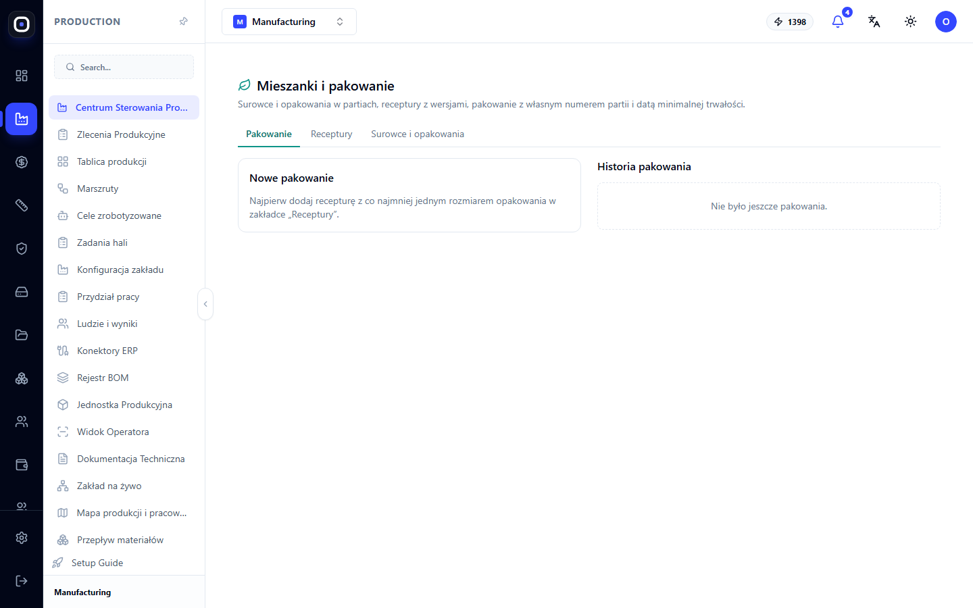The width and height of the screenshot is (973, 608).
Task: Open the dashboard grid icon in left rail
Action: [22, 76]
